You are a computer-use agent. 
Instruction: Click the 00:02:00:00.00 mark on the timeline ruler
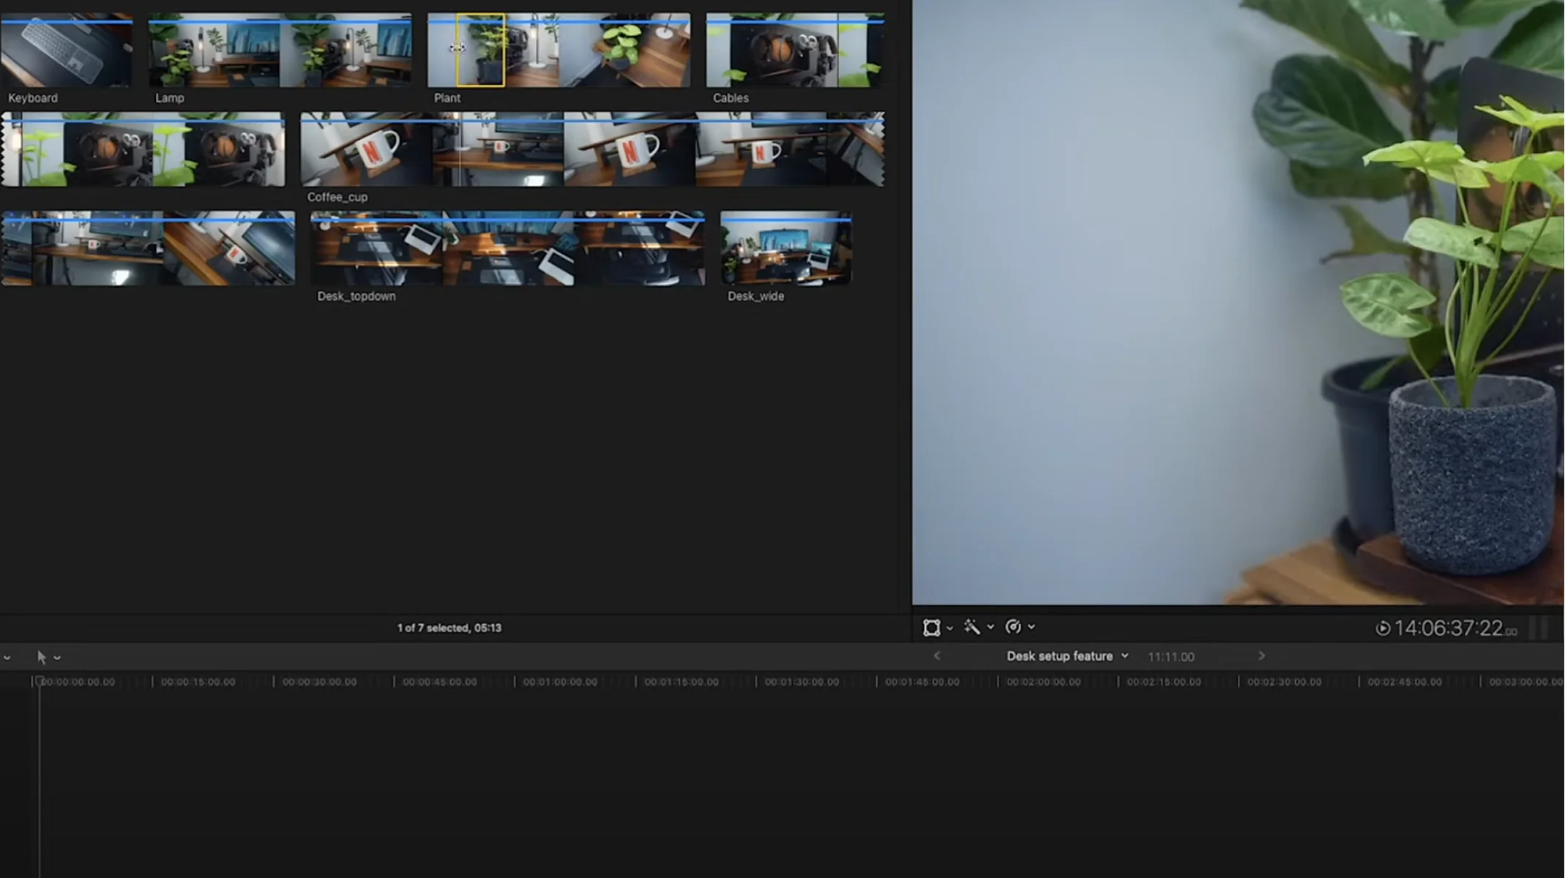tap(1043, 682)
